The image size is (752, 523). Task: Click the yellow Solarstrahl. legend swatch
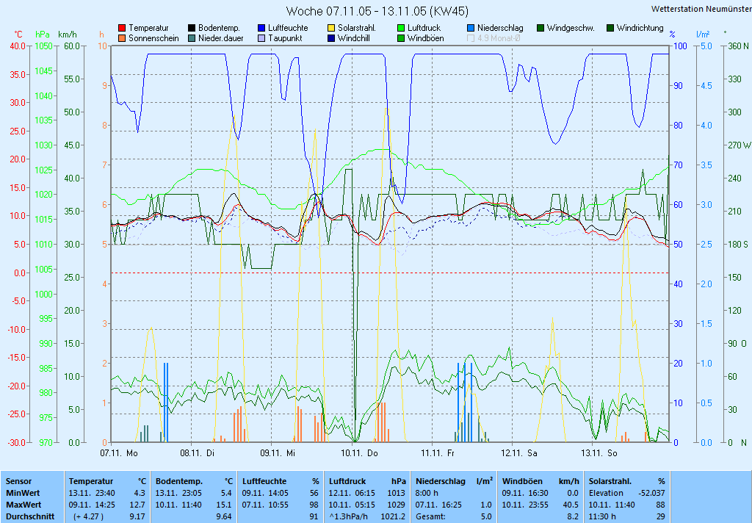tap(331, 28)
